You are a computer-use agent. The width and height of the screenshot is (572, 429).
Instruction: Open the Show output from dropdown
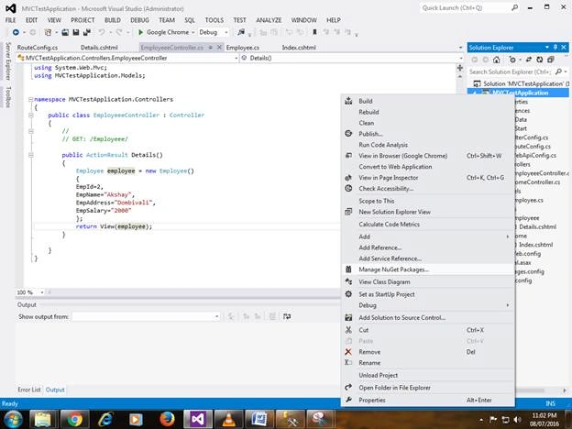click(x=216, y=316)
